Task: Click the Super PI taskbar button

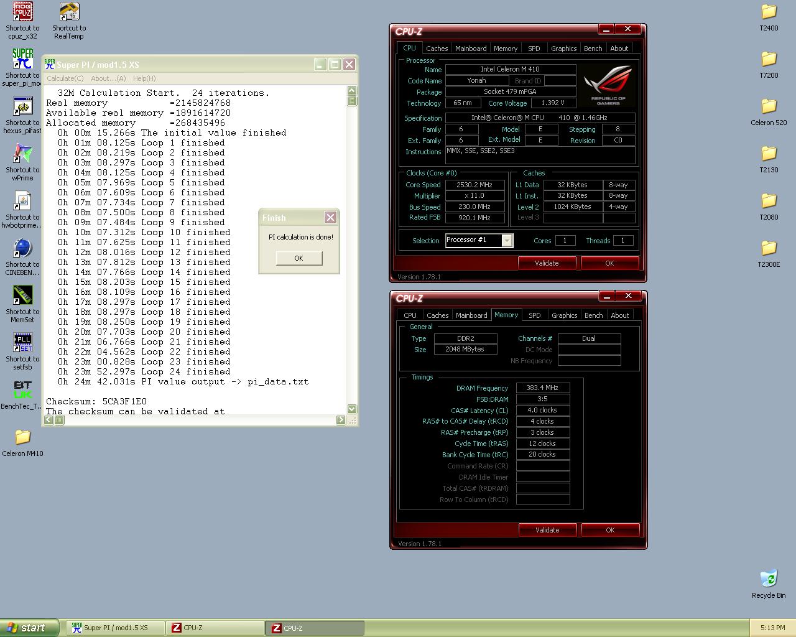Action: pos(116,628)
